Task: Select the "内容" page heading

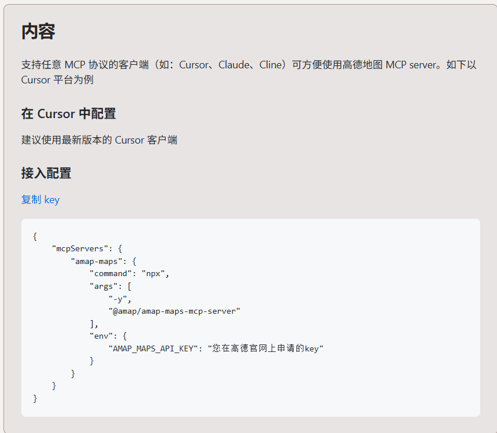Action: pyautogui.click(x=38, y=31)
